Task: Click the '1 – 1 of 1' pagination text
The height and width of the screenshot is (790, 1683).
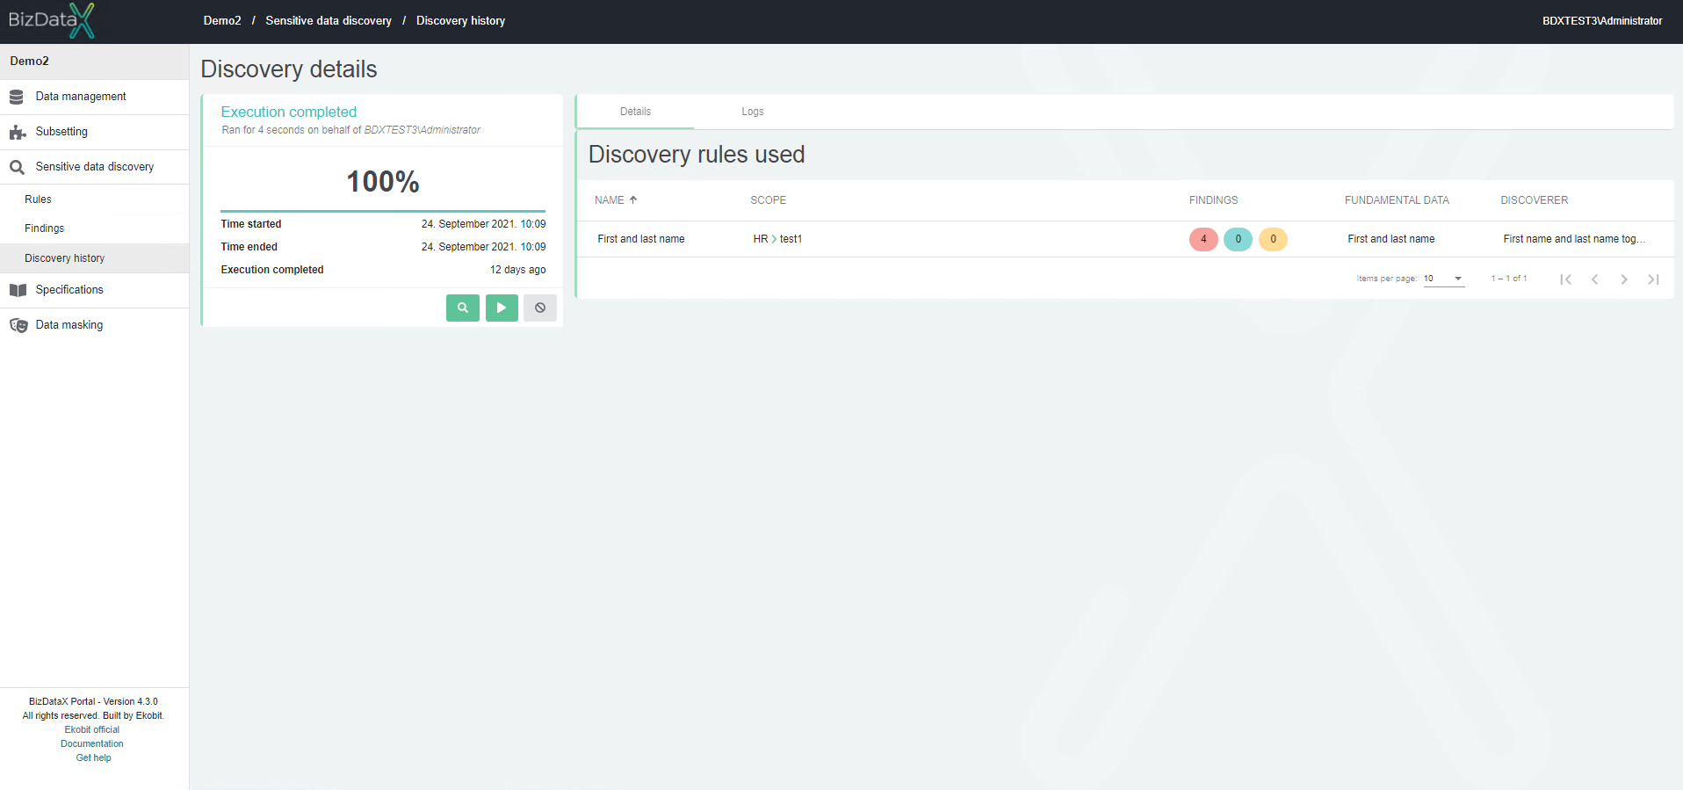Action: tap(1509, 279)
